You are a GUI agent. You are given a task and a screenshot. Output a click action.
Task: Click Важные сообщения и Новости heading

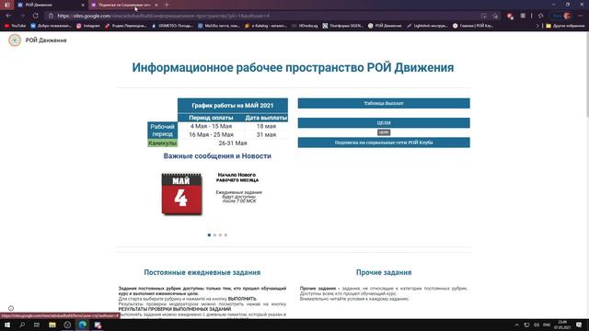pos(217,155)
